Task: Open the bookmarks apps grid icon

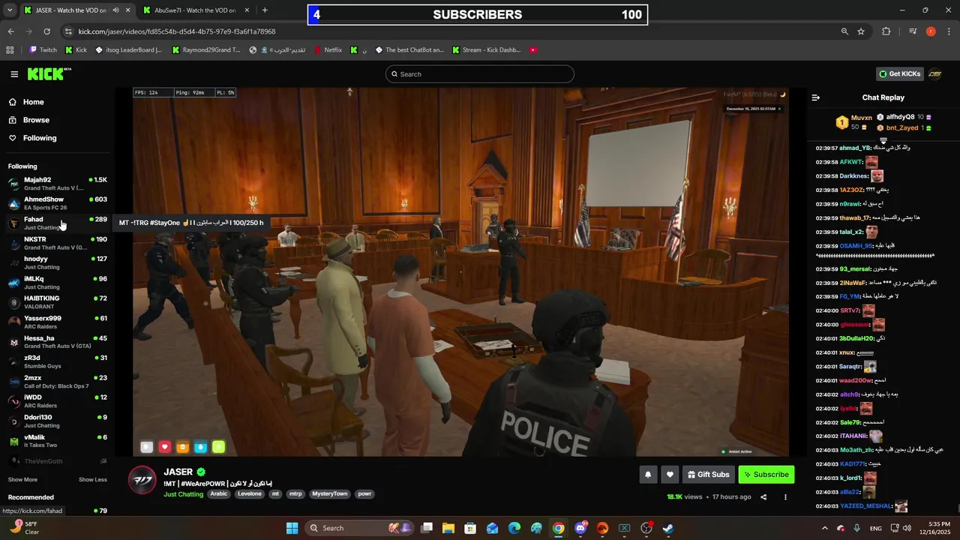Action: click(10, 50)
